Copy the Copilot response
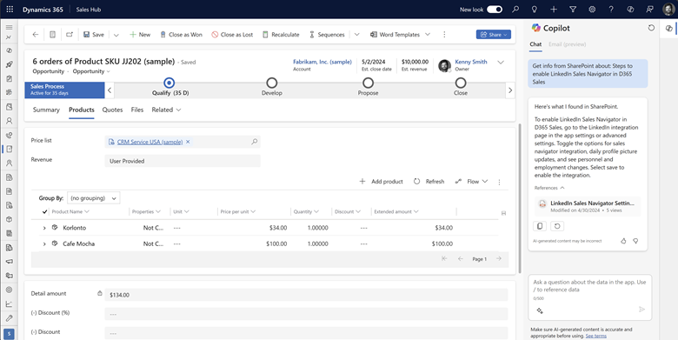 (540, 226)
